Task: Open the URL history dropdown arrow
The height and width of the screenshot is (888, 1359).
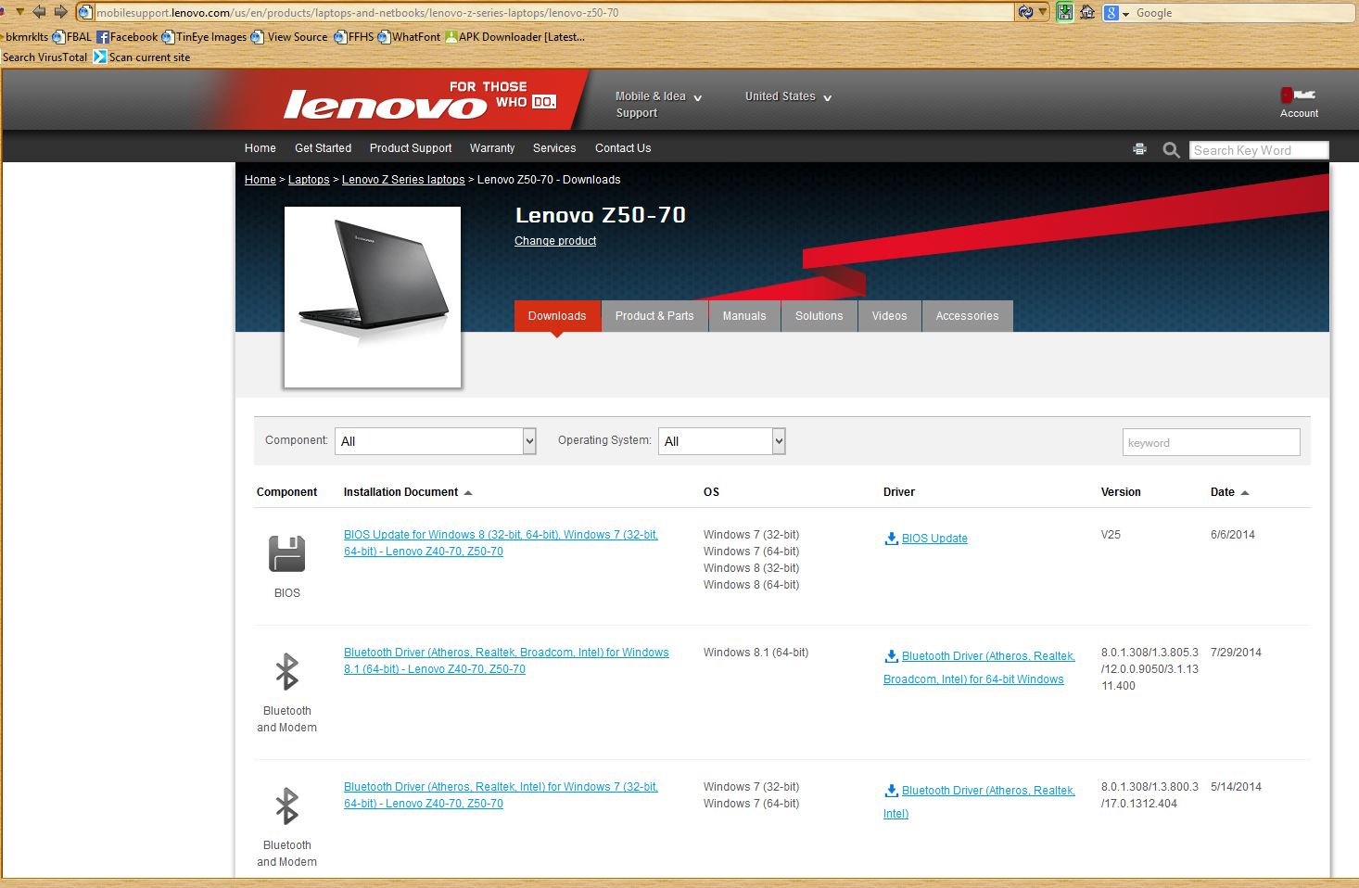Action: 1043,12
